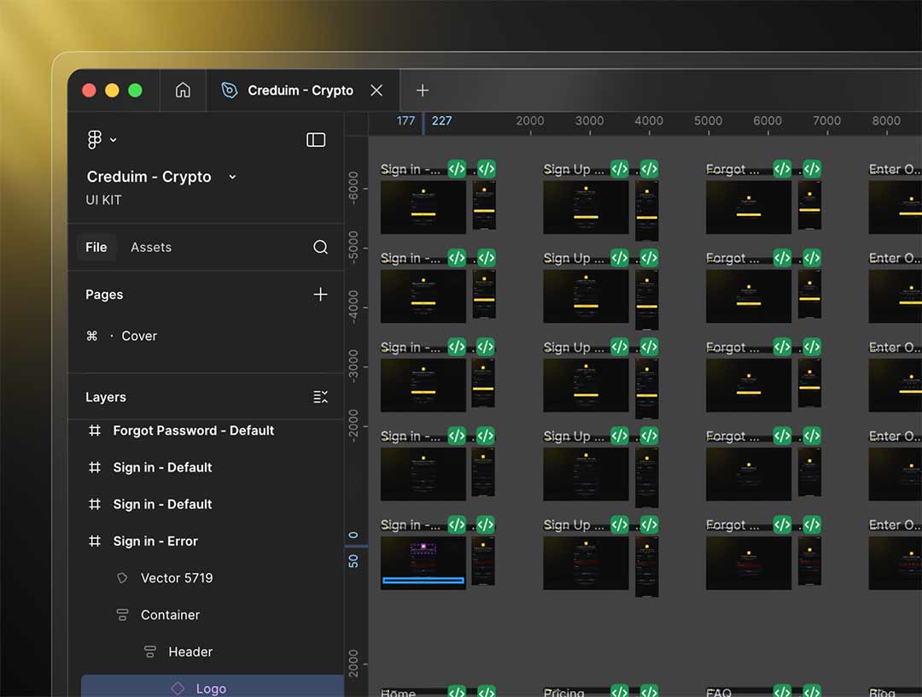Close the Creduim - Crypto tab
The width and height of the screenshot is (922, 697).
[x=376, y=91]
